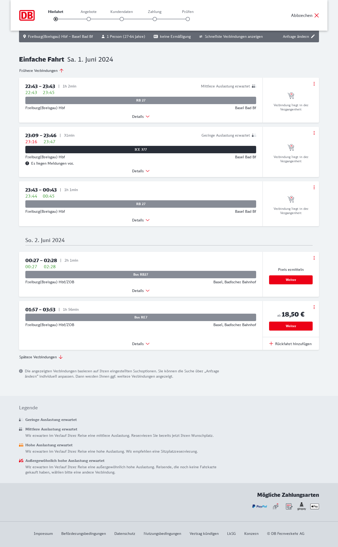Expand Details for the Bus RB27 connection
Image resolution: width=338 pixels, height=547 pixels.
(x=141, y=291)
